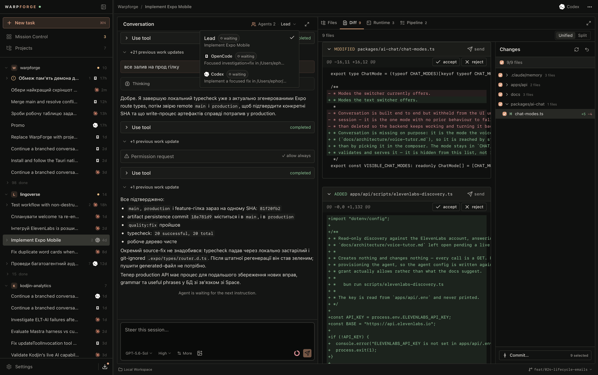Uncheck the chat-modes.ts file checkbox
This screenshot has height=375, width=598.
point(505,114)
